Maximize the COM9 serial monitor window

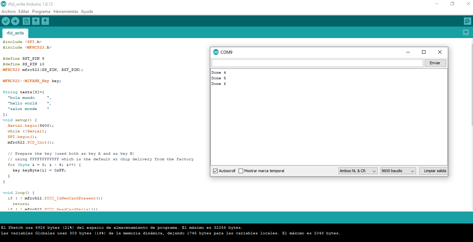424,52
